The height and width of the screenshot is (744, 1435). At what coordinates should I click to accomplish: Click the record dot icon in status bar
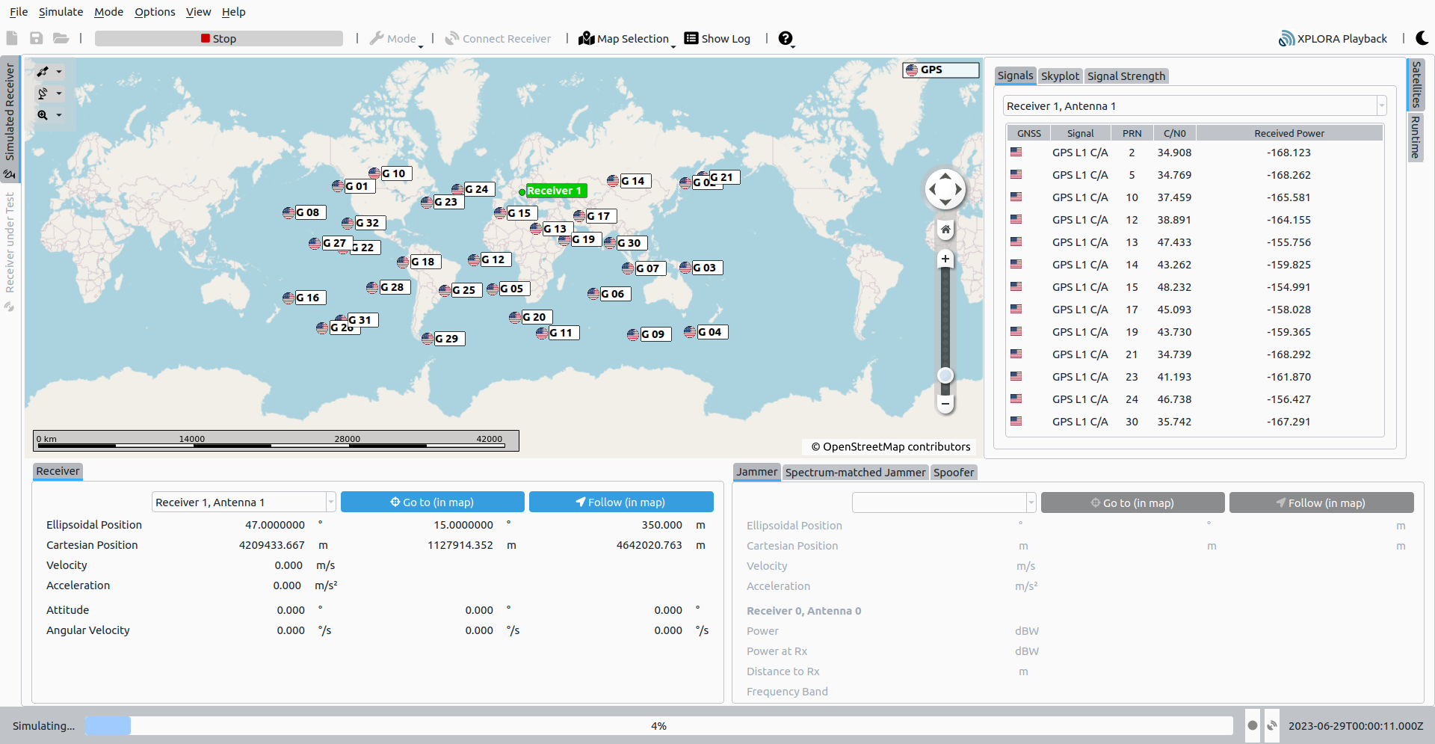(1253, 725)
